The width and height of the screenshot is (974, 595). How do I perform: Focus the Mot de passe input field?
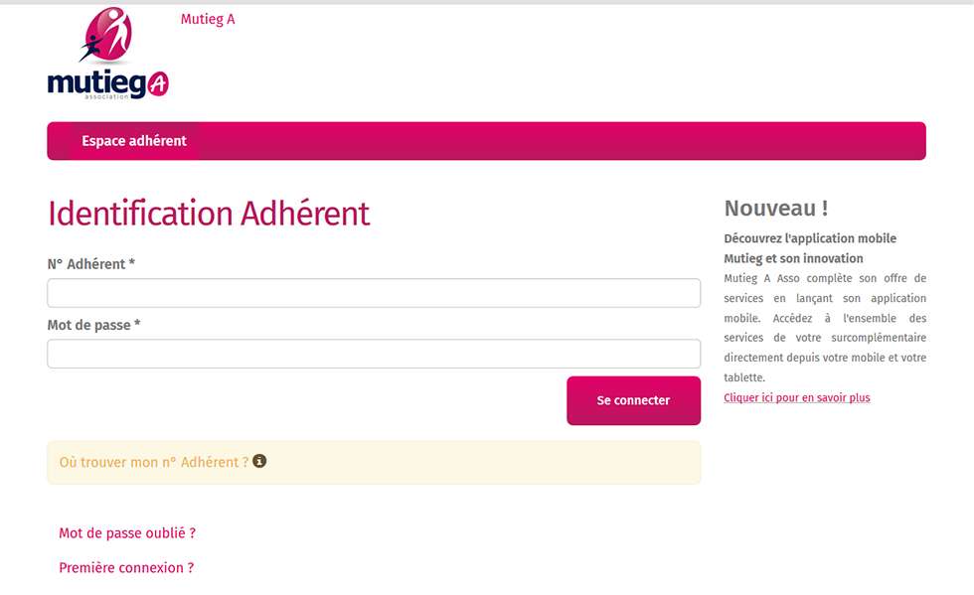(374, 354)
